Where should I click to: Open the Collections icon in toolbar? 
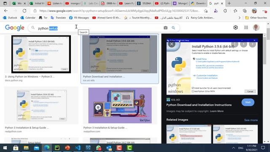coord(245,11)
